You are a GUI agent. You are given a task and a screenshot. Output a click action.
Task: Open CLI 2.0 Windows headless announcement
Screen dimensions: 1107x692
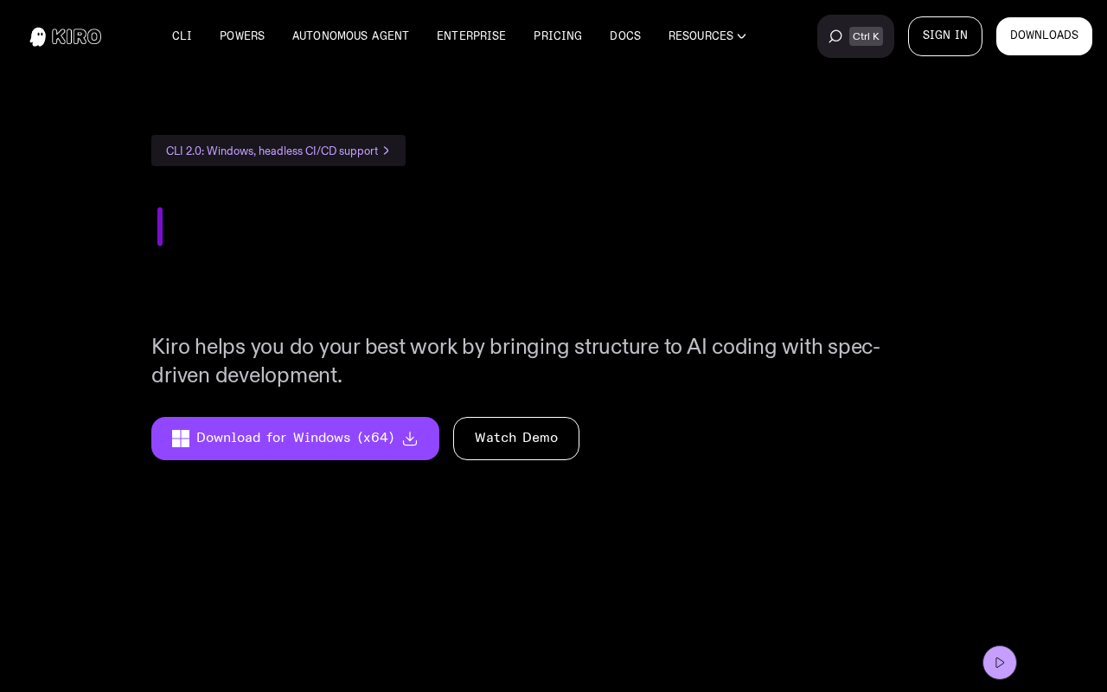click(278, 151)
